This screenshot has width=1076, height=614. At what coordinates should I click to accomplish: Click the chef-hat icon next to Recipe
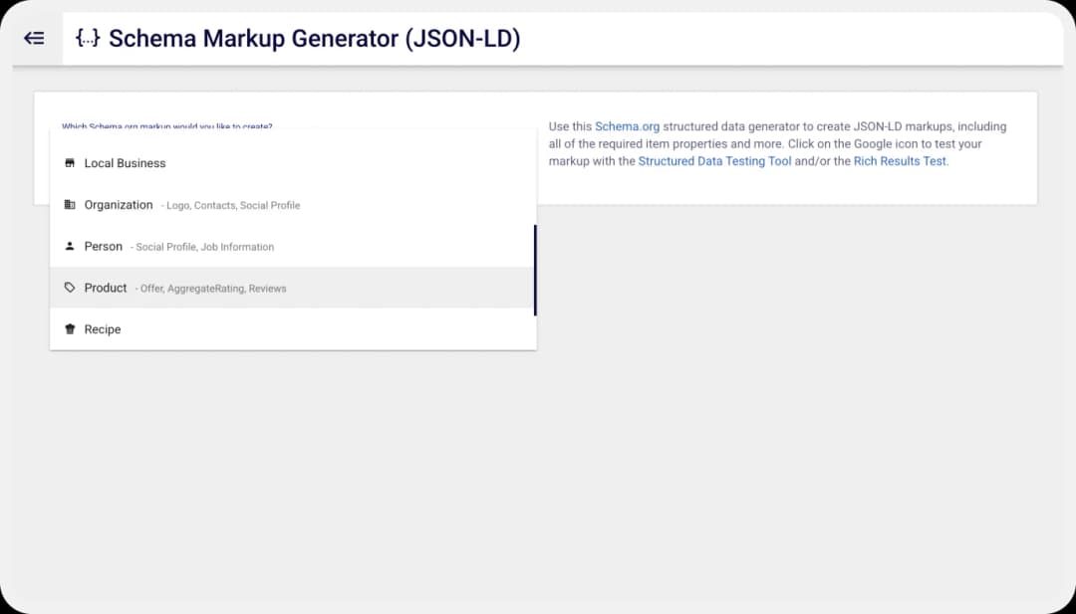point(70,328)
